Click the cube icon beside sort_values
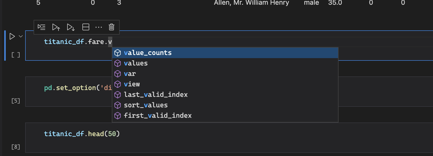 pos(118,105)
